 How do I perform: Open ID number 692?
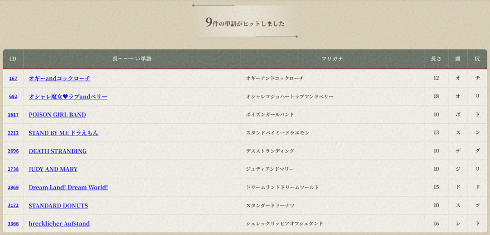13,96
